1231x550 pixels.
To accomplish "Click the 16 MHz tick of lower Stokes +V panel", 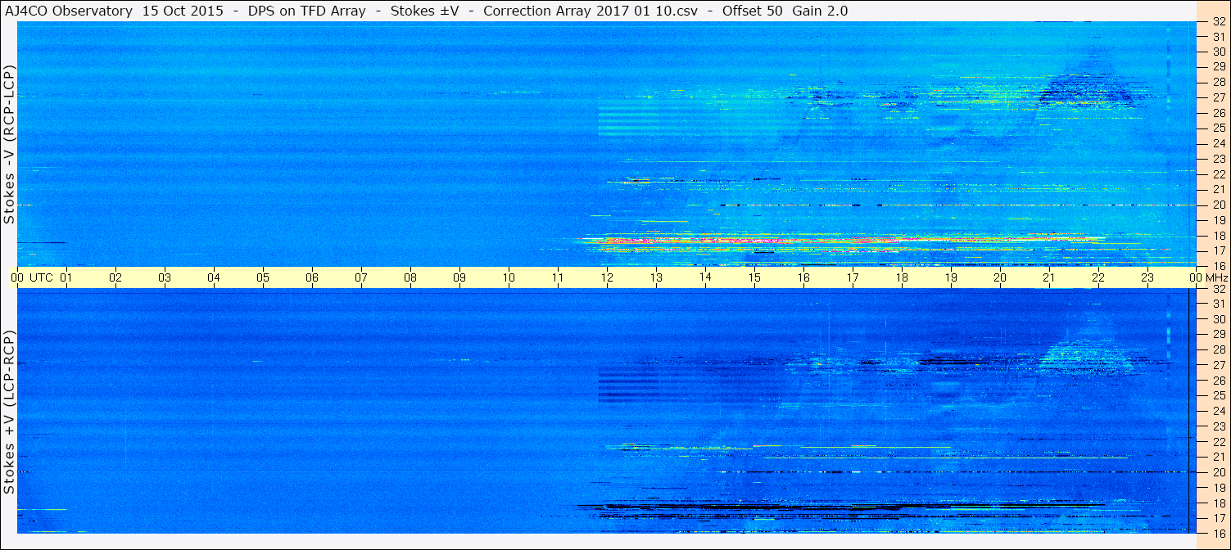I will [x=1219, y=533].
